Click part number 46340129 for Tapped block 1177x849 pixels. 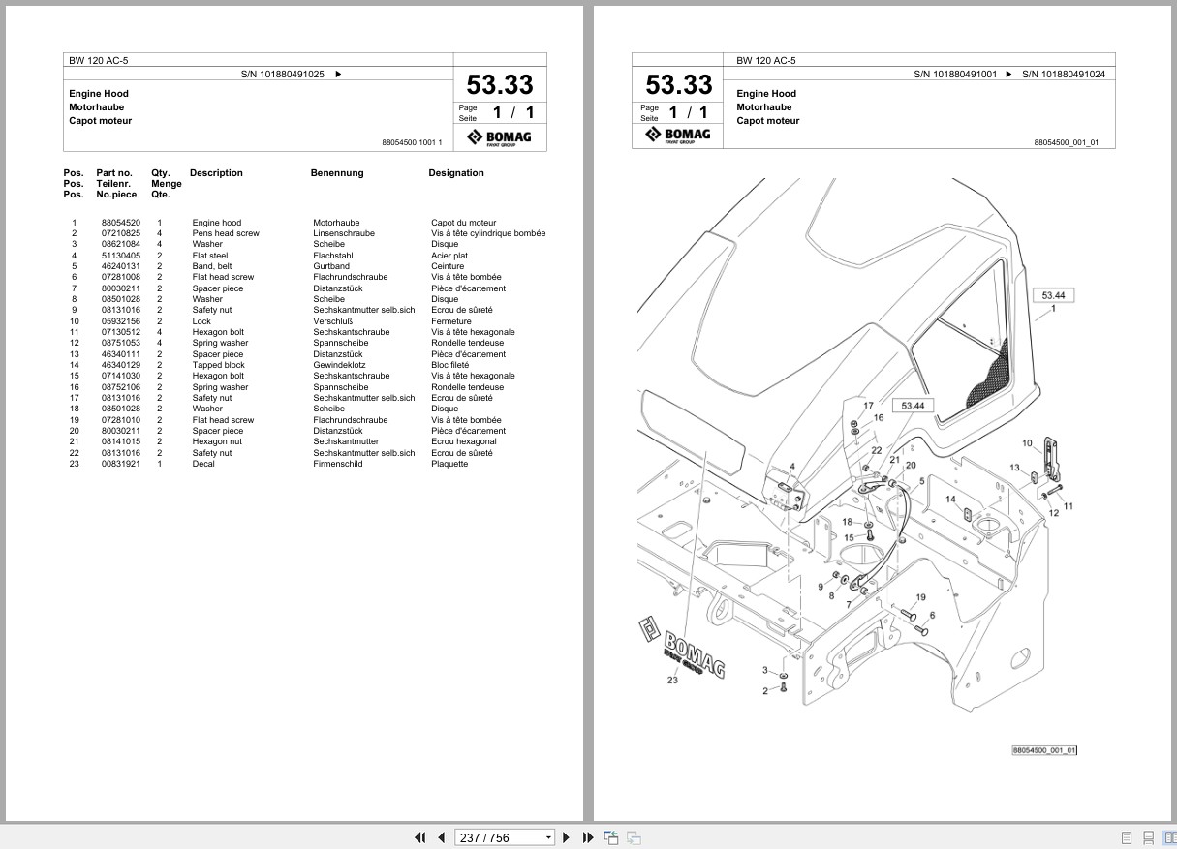click(x=120, y=365)
